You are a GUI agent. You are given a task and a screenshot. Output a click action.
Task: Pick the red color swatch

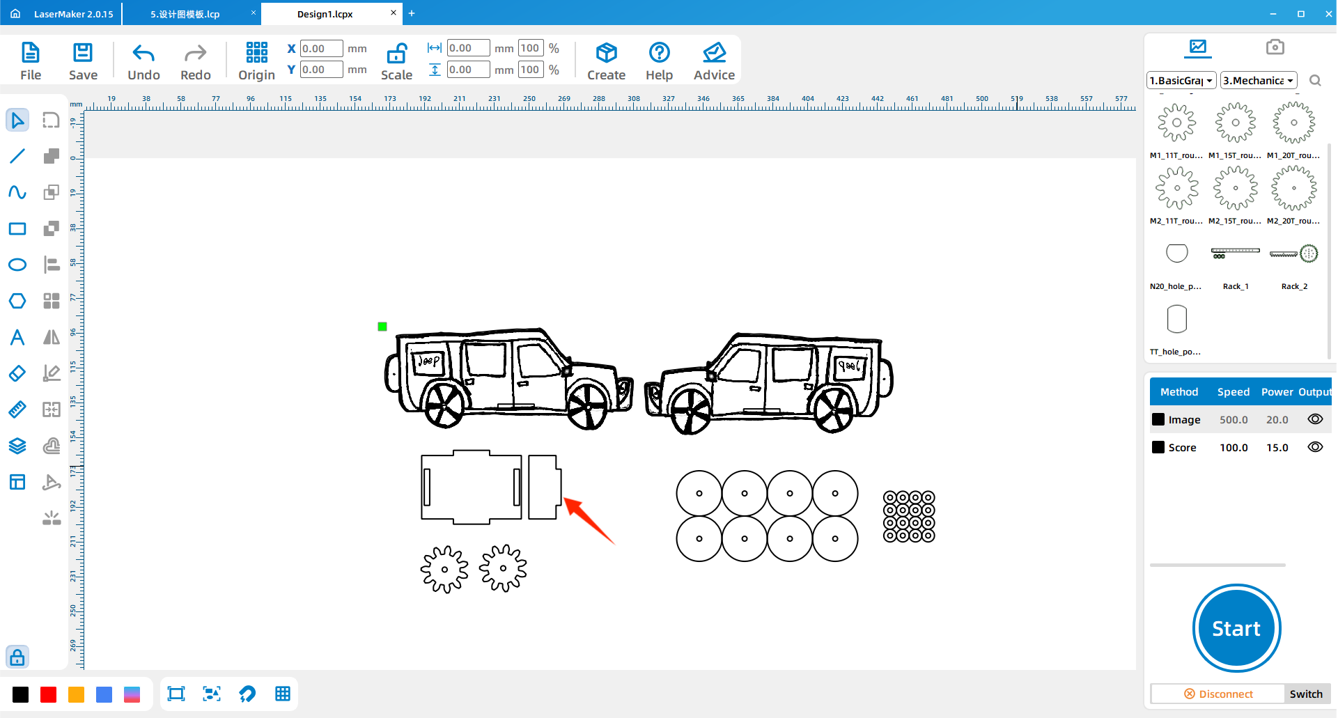click(49, 694)
